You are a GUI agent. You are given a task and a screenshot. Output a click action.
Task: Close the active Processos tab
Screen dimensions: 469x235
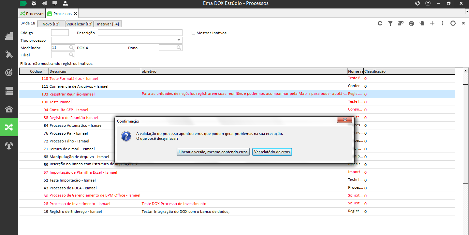tap(75, 14)
